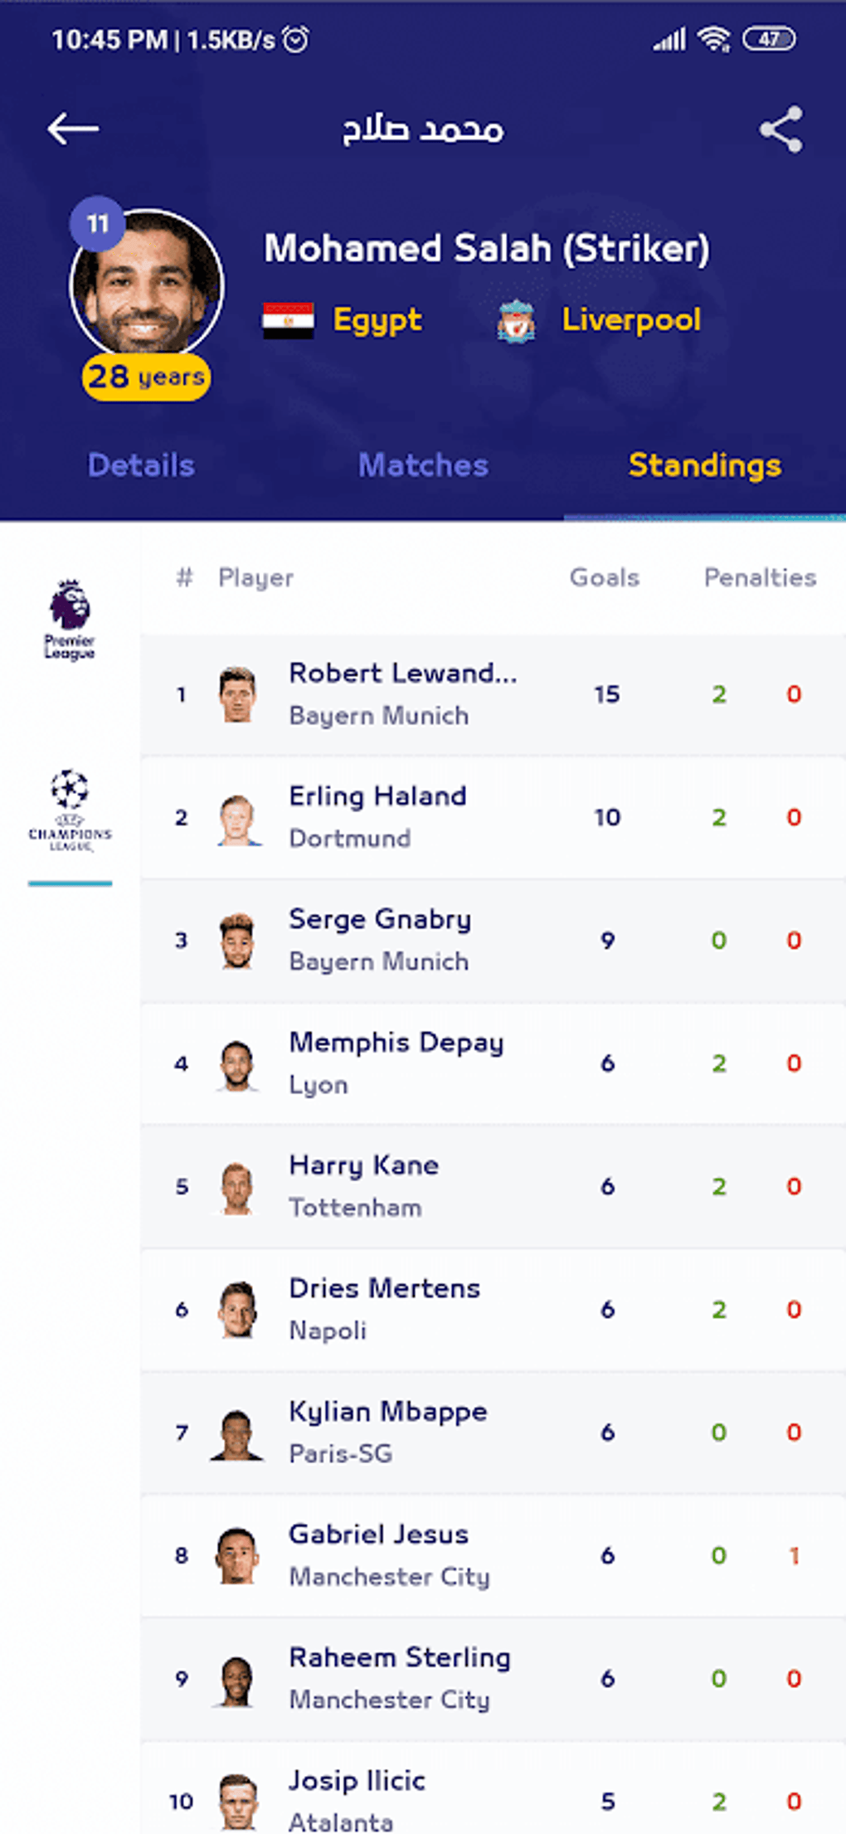Select the Standings tab
The width and height of the screenshot is (846, 1834).
coord(704,465)
